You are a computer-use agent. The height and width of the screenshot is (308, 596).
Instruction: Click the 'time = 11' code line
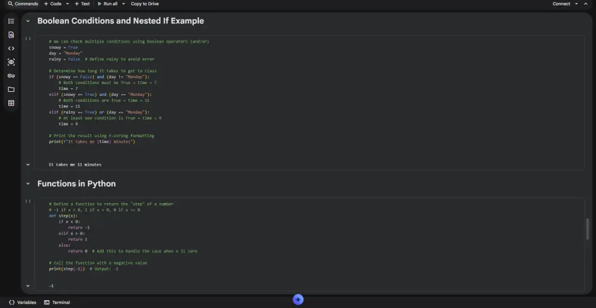click(69, 106)
